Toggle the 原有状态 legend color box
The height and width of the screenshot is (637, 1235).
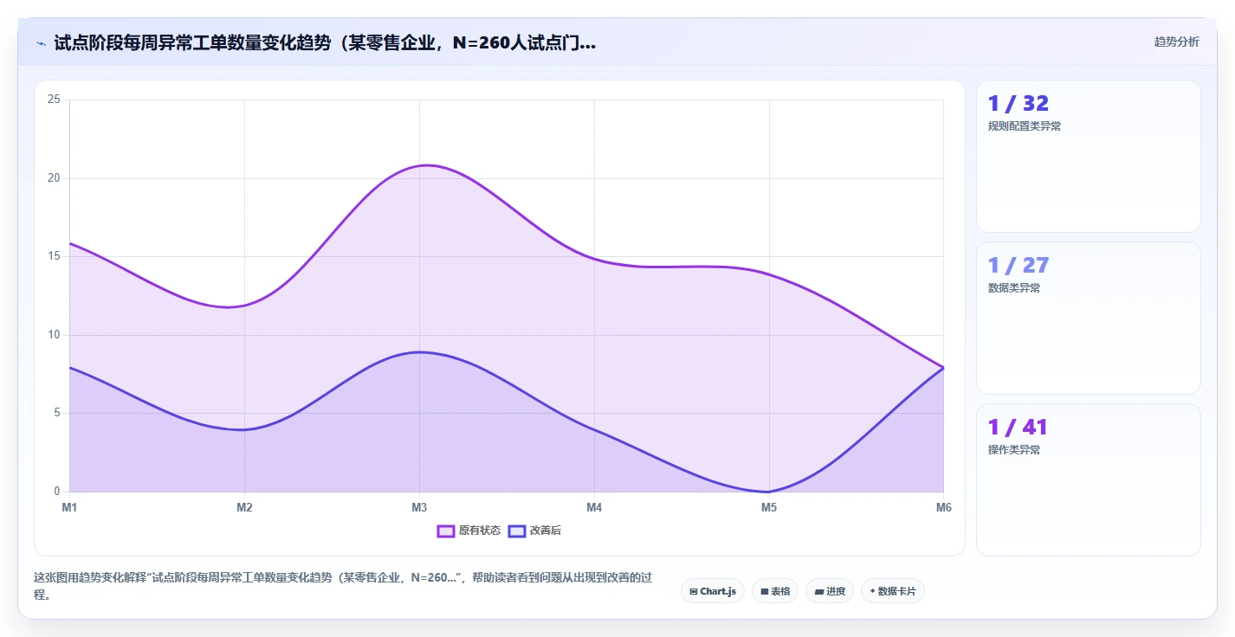coord(446,531)
